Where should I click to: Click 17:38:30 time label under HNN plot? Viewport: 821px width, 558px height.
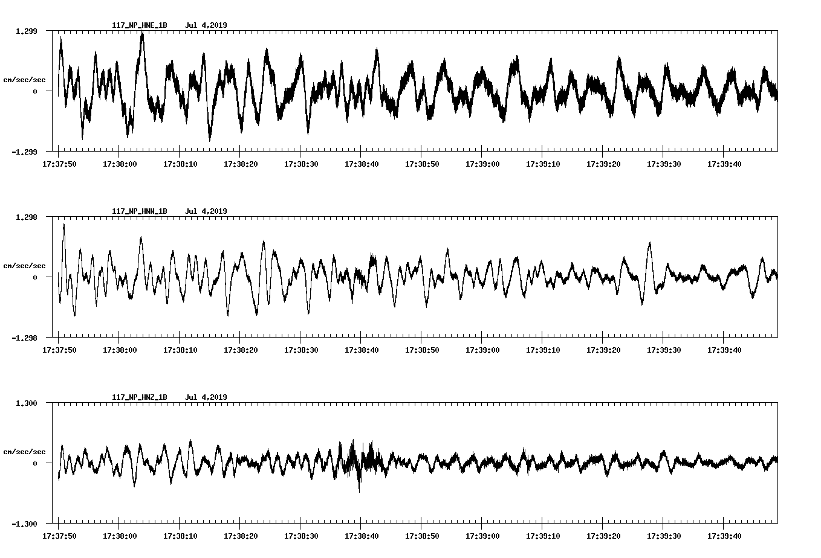click(300, 350)
